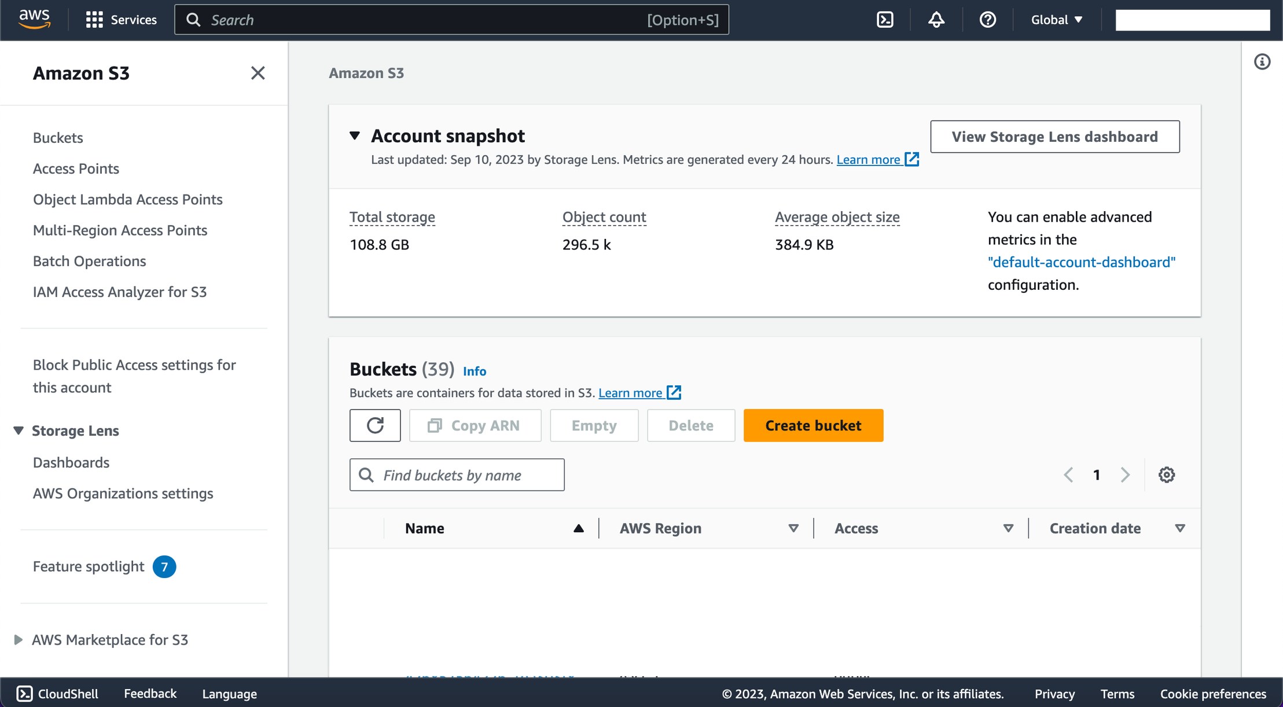Go to previous page of buckets
The width and height of the screenshot is (1283, 707).
click(x=1069, y=475)
